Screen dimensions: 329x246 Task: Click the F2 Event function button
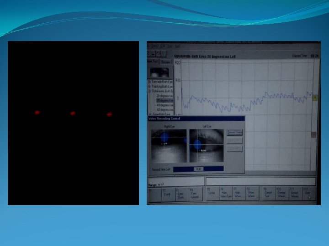[168, 194]
